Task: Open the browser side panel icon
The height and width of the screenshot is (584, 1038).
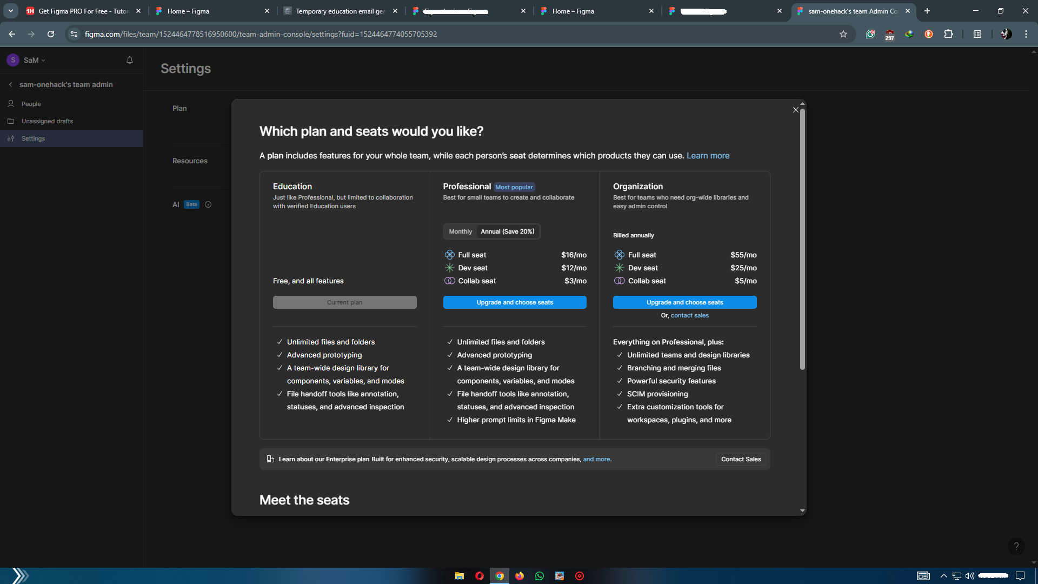Action: (x=977, y=34)
